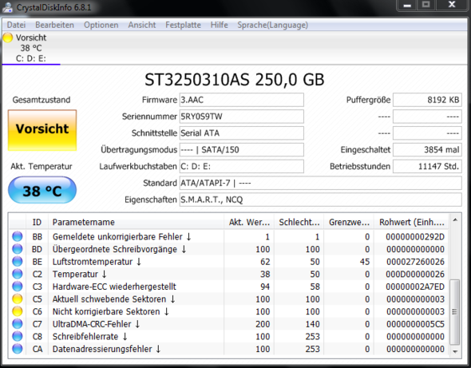Open the Bearbeiten menu
This screenshot has width=471, height=368.
pos(54,25)
